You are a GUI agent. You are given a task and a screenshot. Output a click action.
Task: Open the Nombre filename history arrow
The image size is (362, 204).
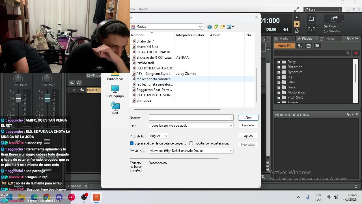click(231, 118)
